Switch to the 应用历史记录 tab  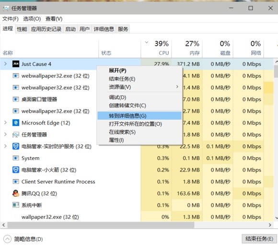coord(46,29)
